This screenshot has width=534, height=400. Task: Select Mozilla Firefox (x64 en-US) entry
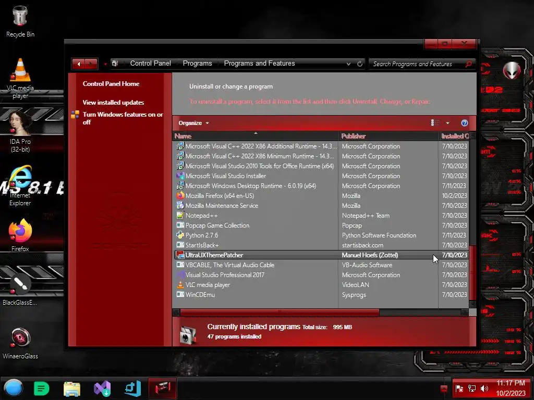pos(321,196)
